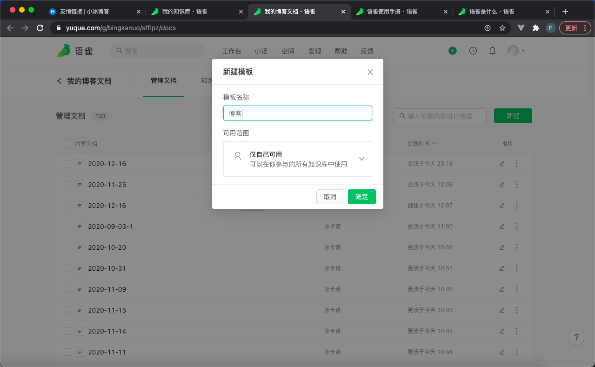Image resolution: width=595 pixels, height=367 pixels.
Task: Click the green plus create icon
Action: tap(453, 51)
